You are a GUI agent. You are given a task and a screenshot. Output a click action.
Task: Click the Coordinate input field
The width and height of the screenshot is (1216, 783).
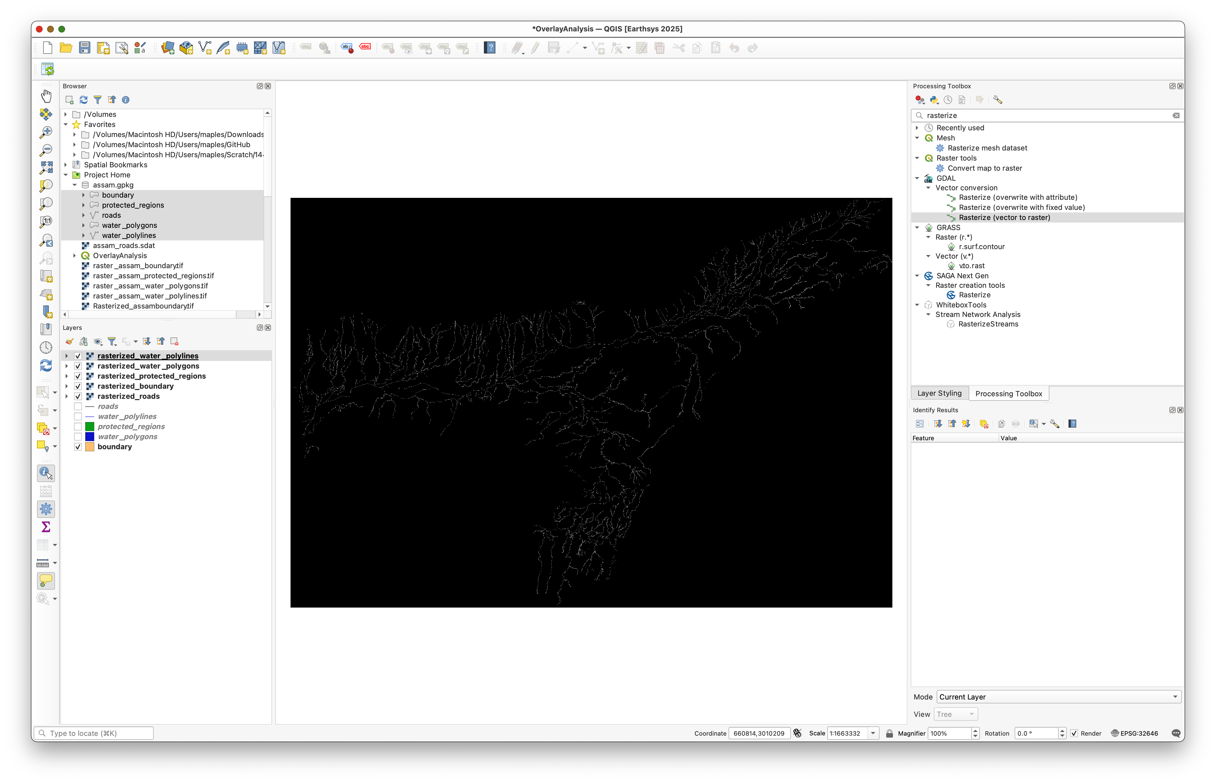[x=759, y=733]
